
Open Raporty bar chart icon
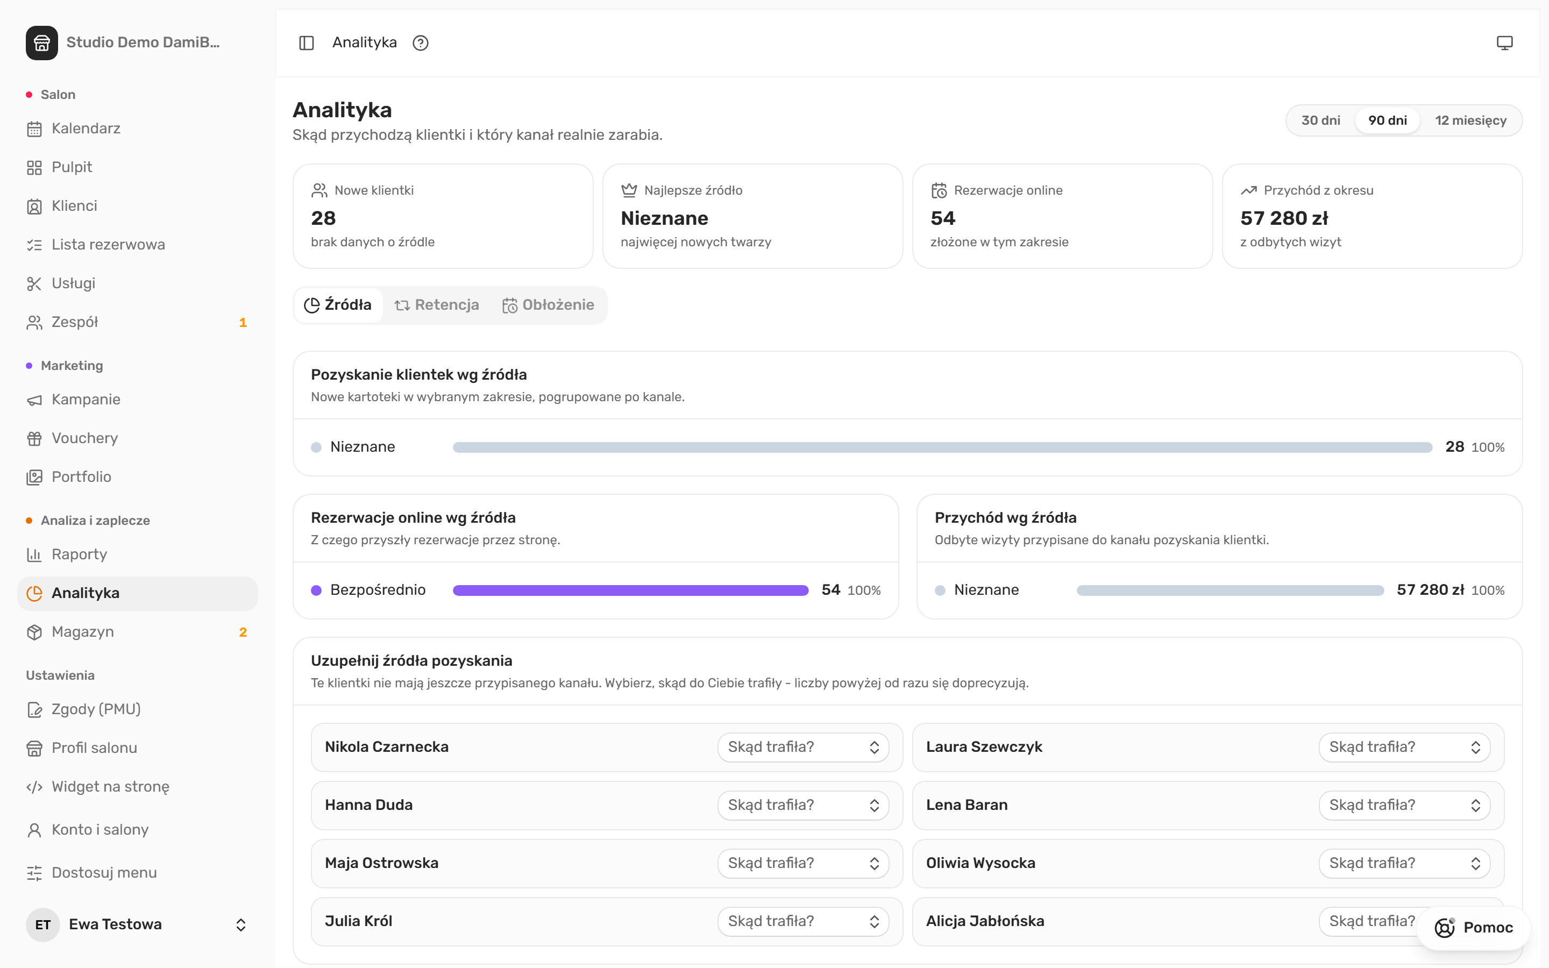click(34, 555)
